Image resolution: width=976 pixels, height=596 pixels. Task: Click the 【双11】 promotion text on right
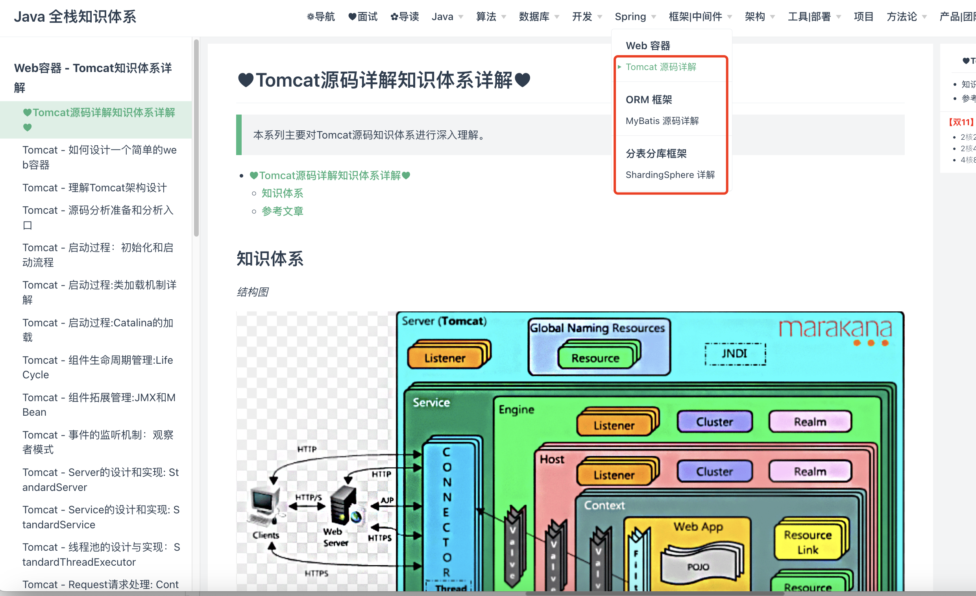click(x=961, y=122)
